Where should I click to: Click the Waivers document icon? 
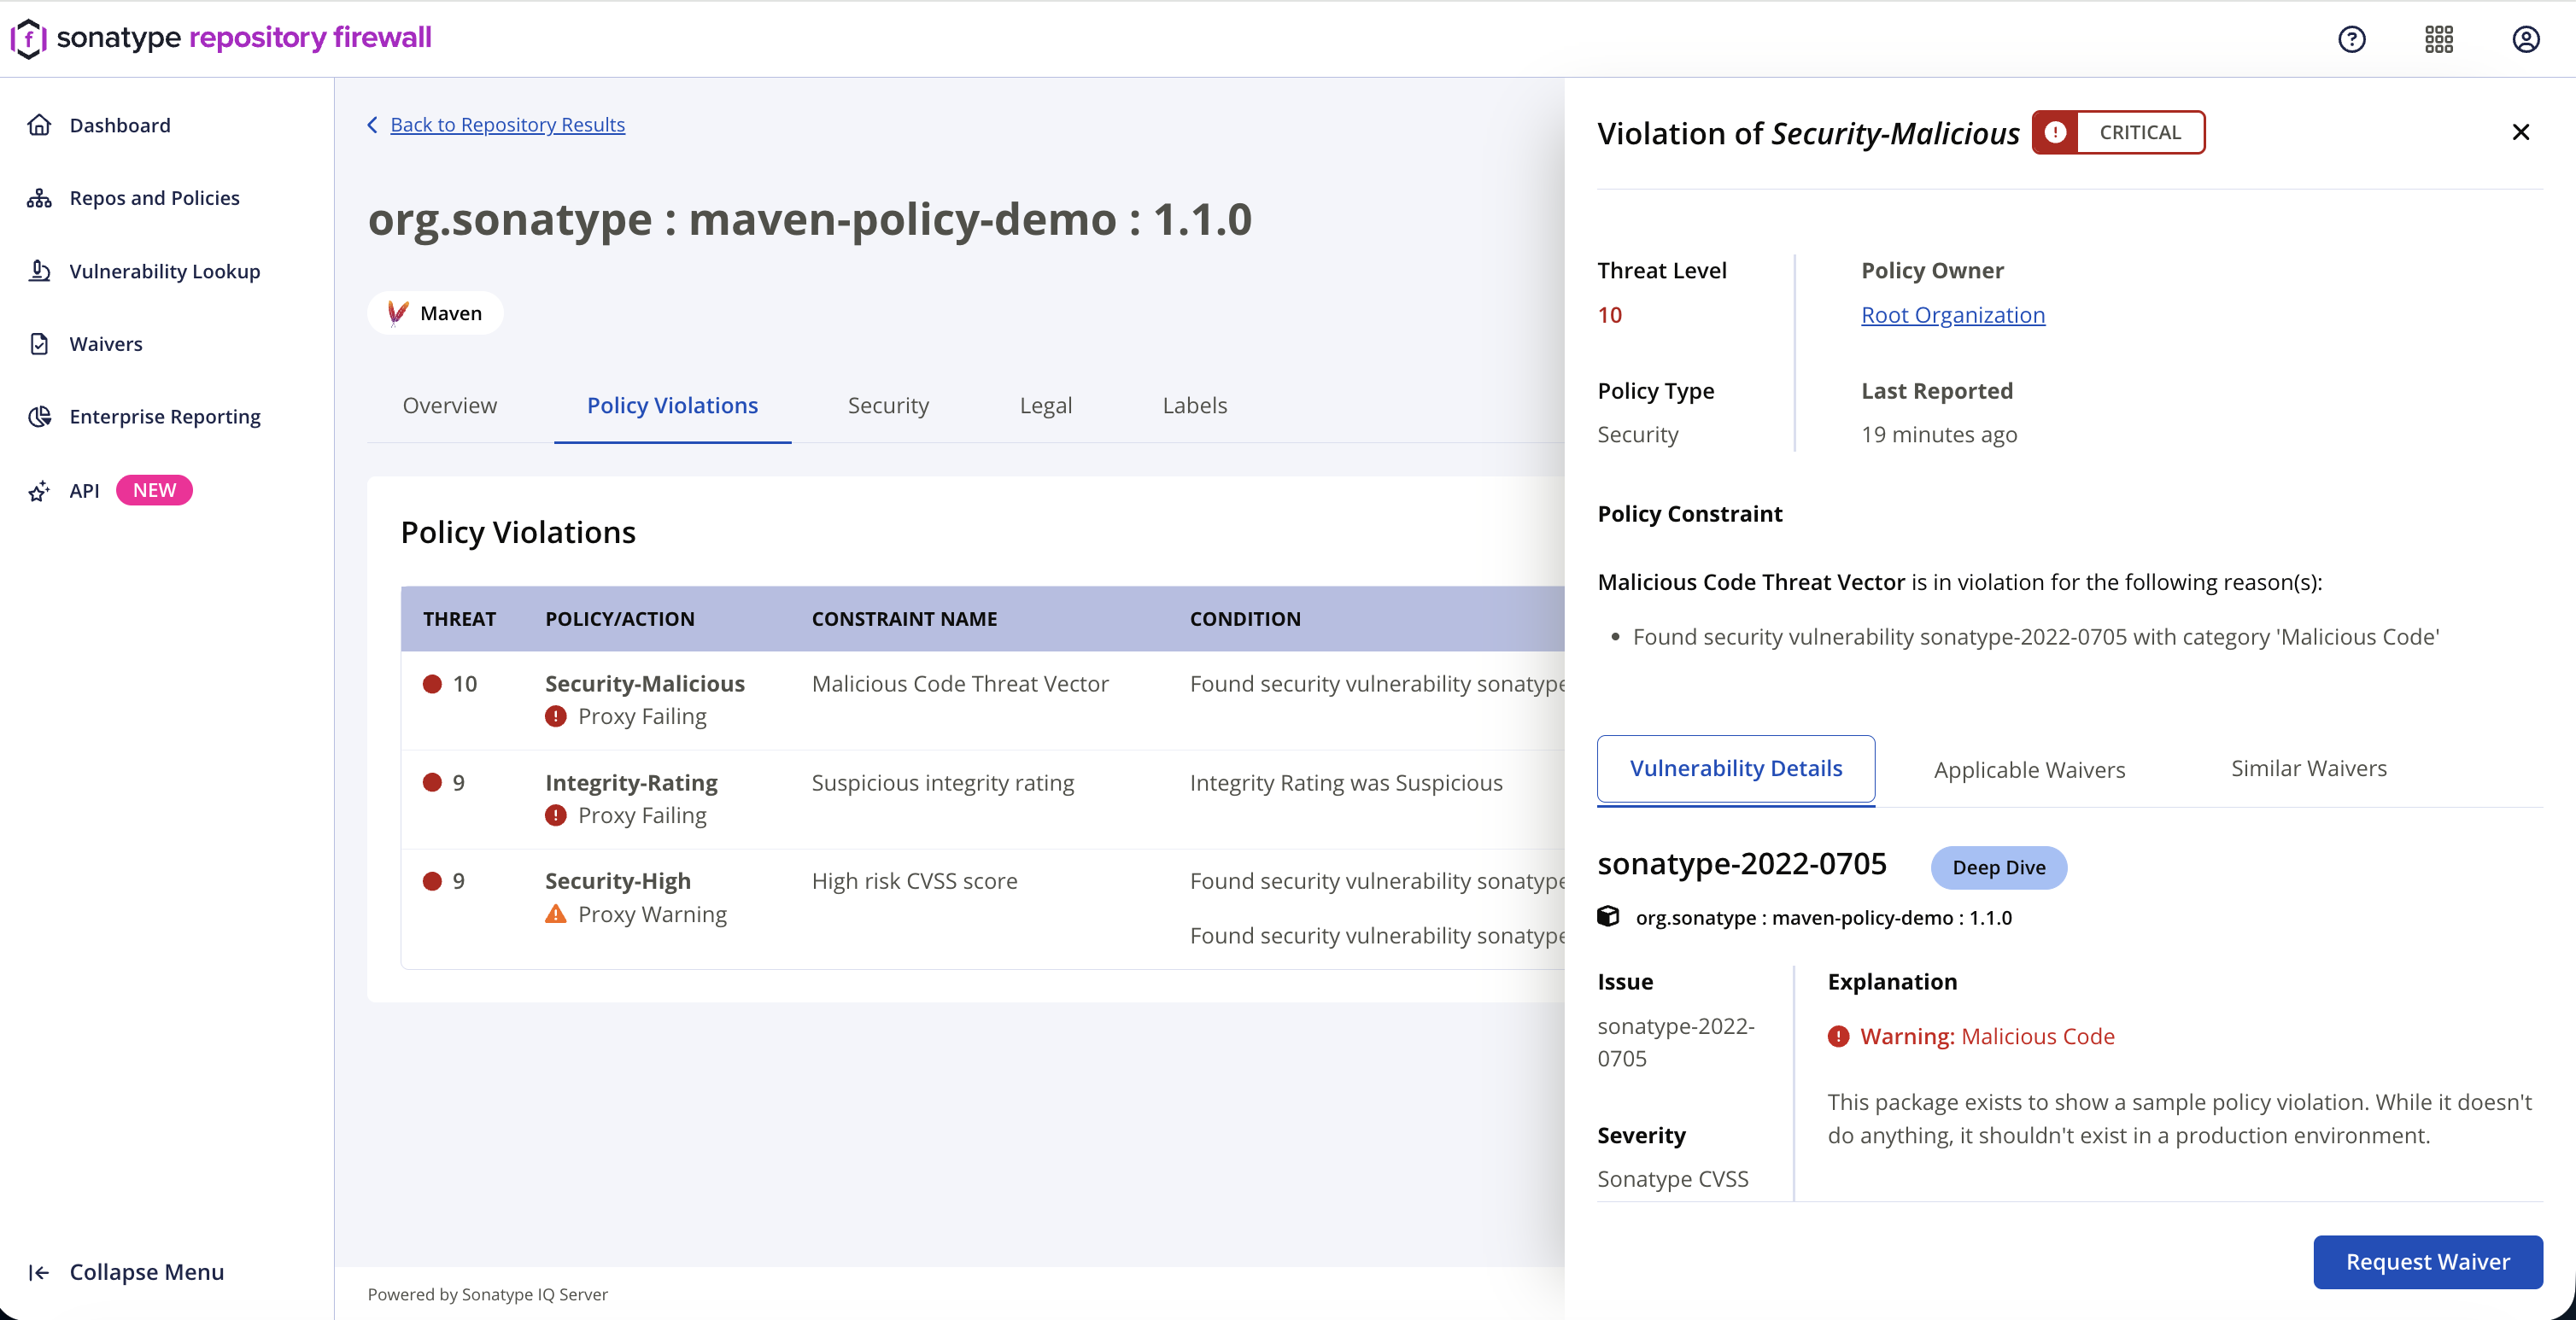point(39,344)
